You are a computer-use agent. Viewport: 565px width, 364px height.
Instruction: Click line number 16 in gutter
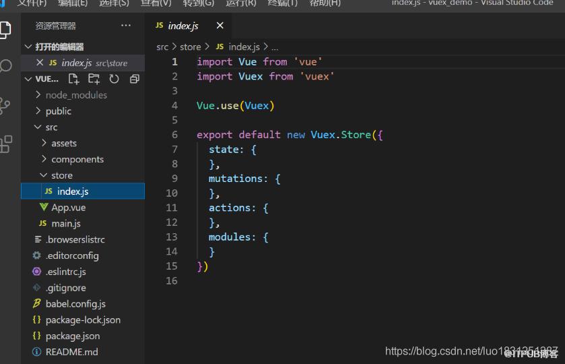click(172, 280)
